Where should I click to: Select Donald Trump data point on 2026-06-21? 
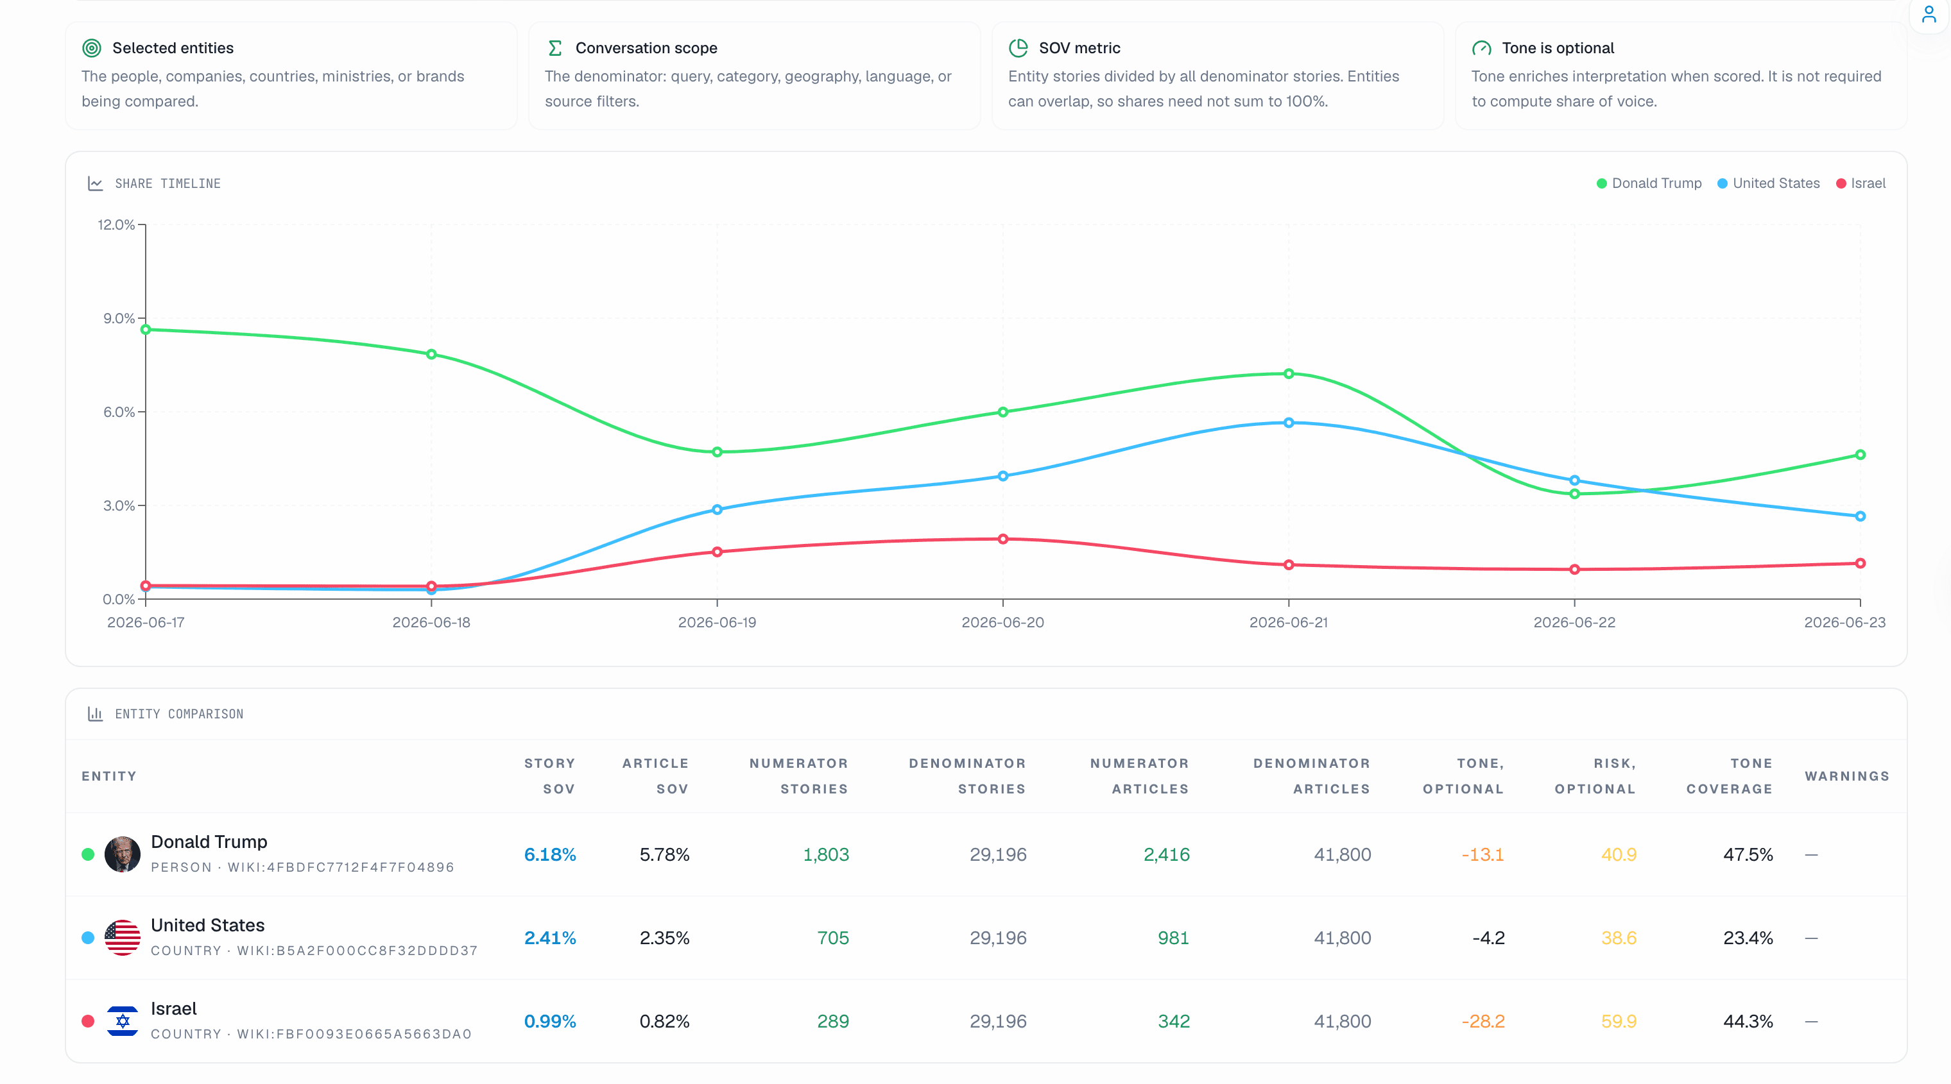click(x=1288, y=373)
